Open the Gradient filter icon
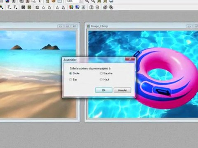Image resolution: width=198 pixels, height=148 pixels. [x=77, y=7]
